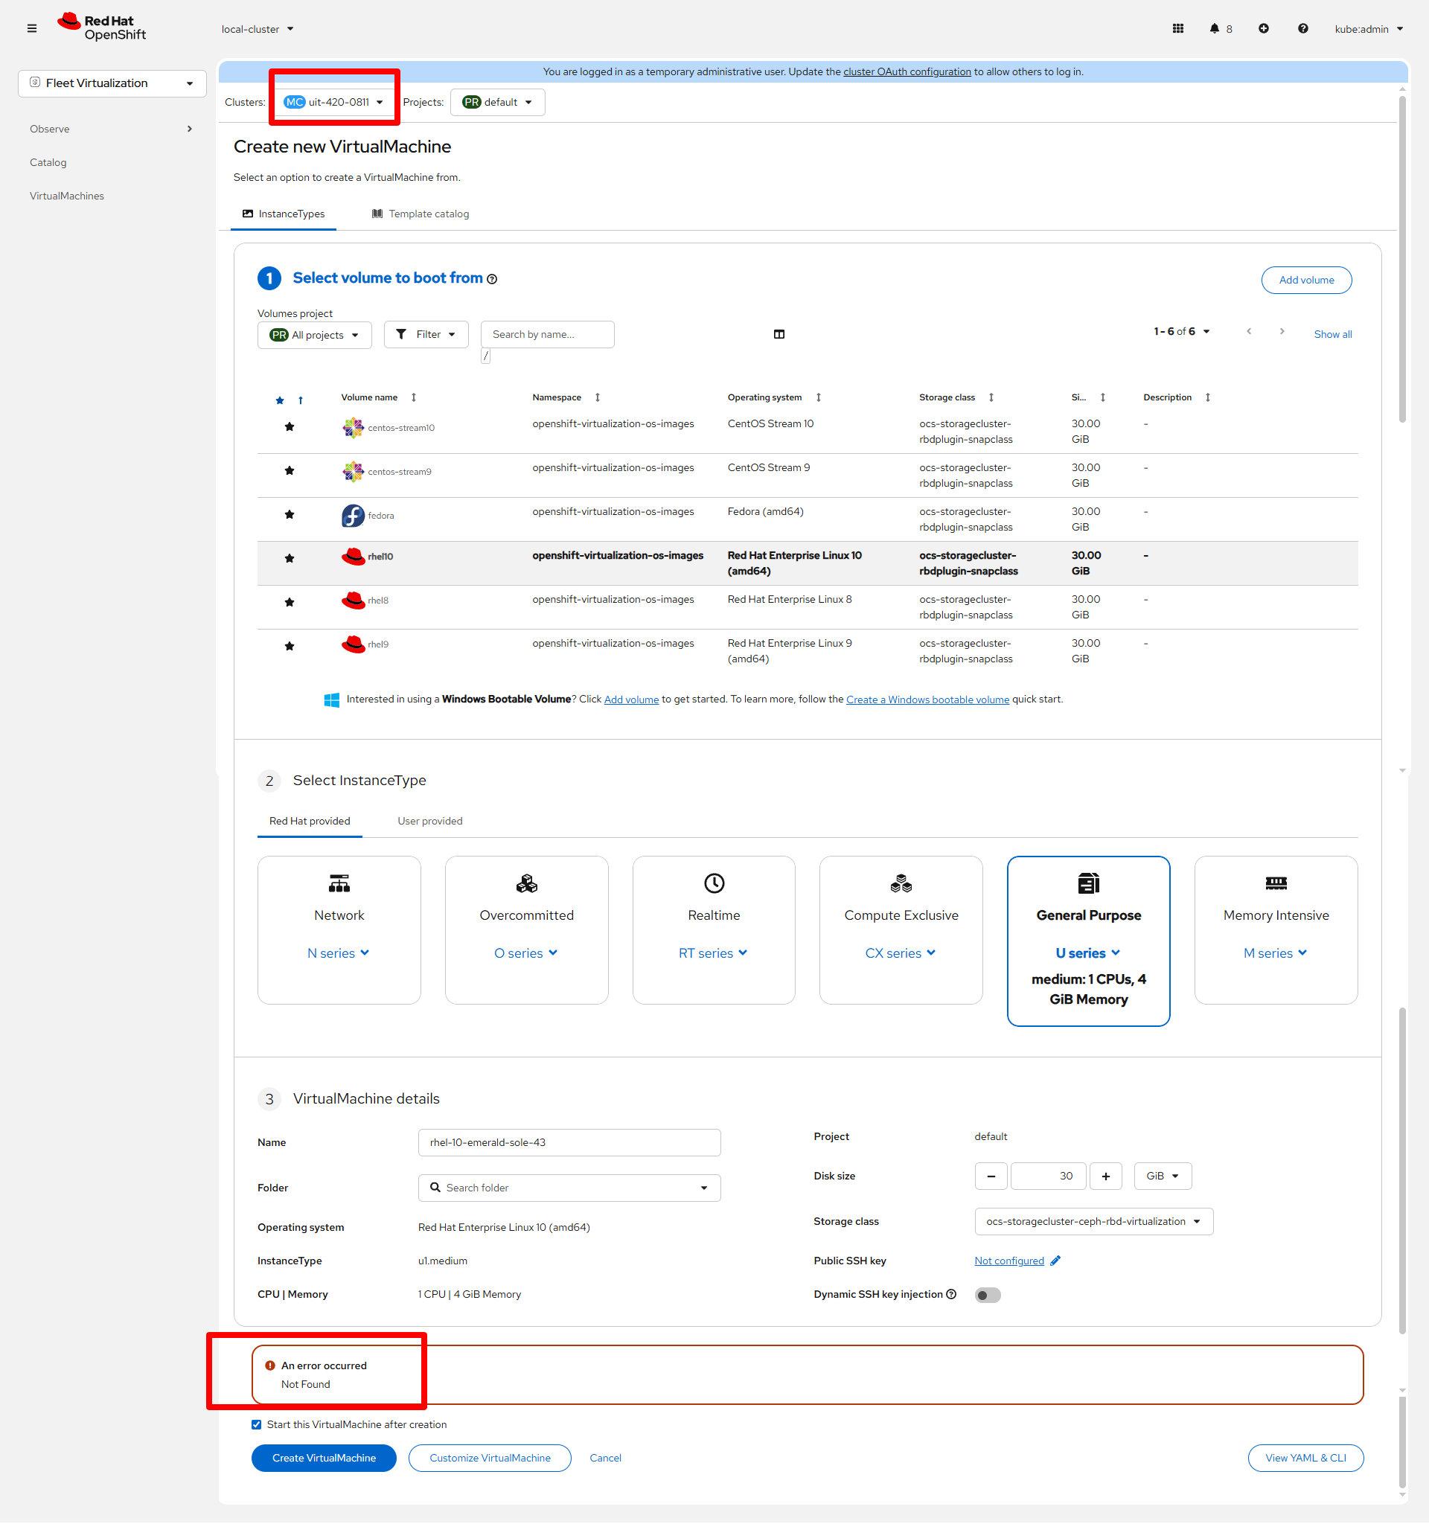Click the help icon beside Dynamic SSH key injection

tap(951, 1294)
